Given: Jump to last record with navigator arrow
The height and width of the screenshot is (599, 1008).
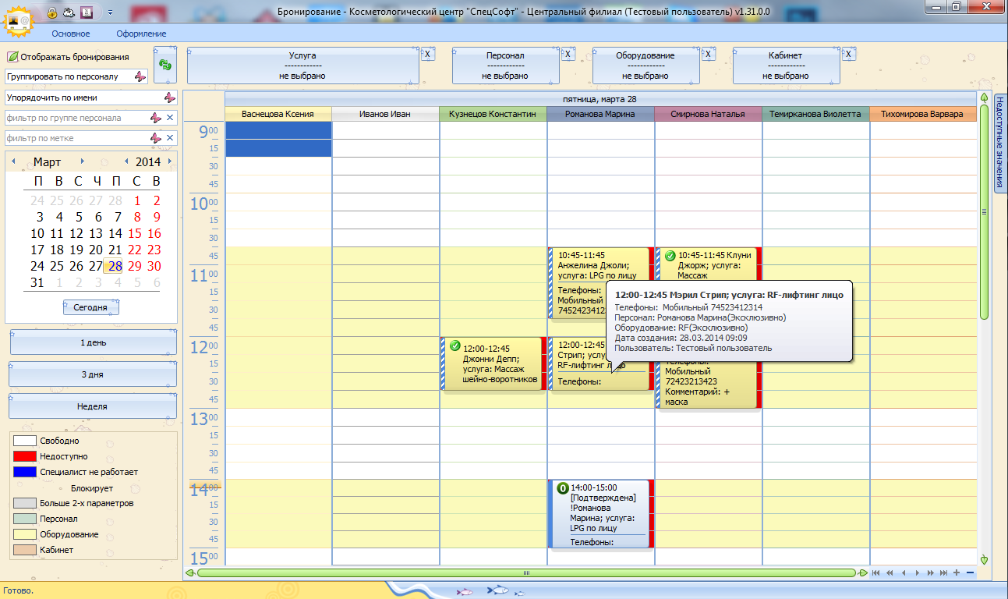Looking at the screenshot, I should pos(943,573).
